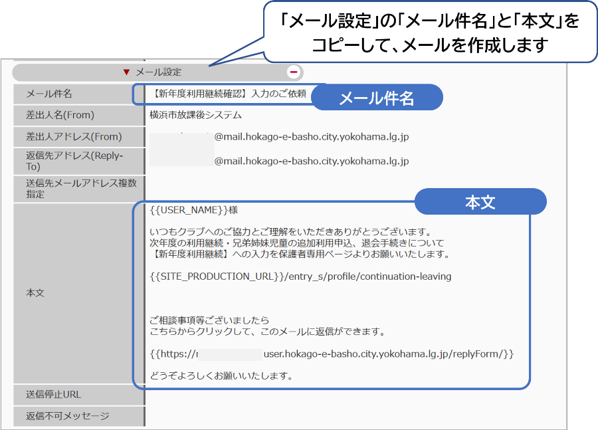Click the sender email address value
598x430 pixels.
[x=311, y=137]
